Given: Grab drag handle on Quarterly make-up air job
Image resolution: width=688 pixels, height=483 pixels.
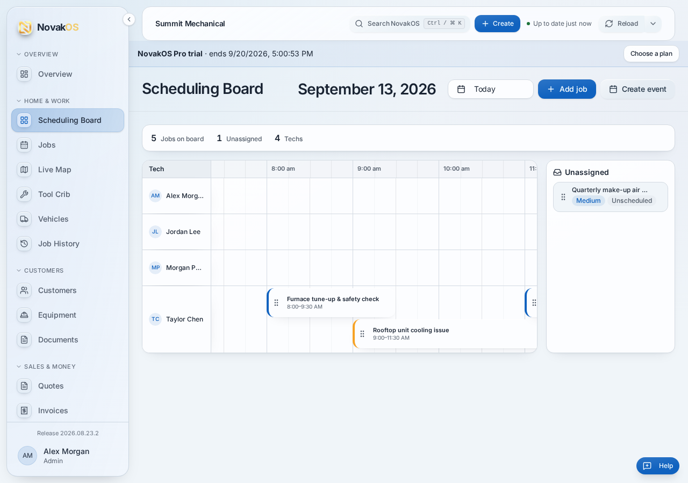Looking at the screenshot, I should pos(563,197).
